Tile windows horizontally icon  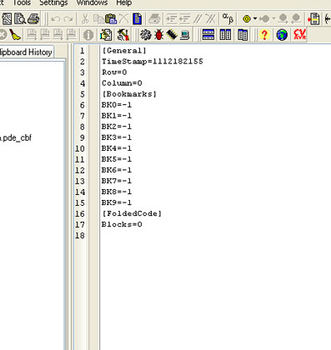pos(208,35)
